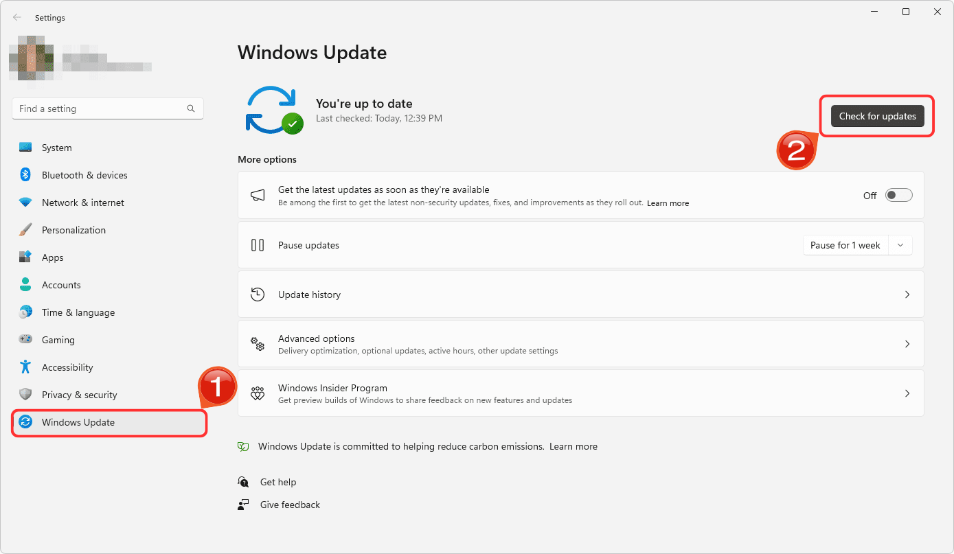Click the Check for updates button
Viewport: 954px width, 554px height.
coord(877,116)
